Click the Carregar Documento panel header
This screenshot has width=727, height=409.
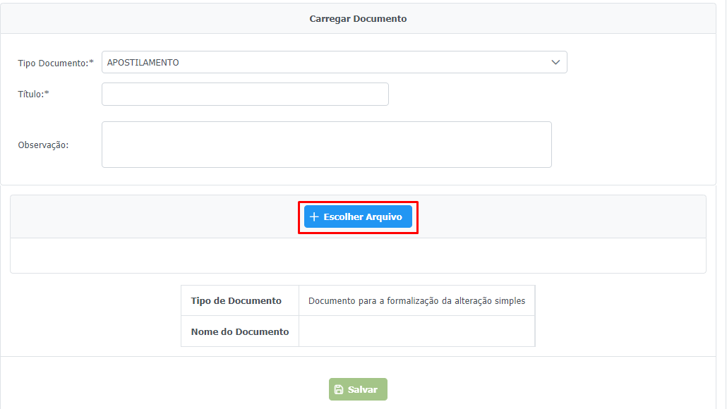pyautogui.click(x=358, y=19)
